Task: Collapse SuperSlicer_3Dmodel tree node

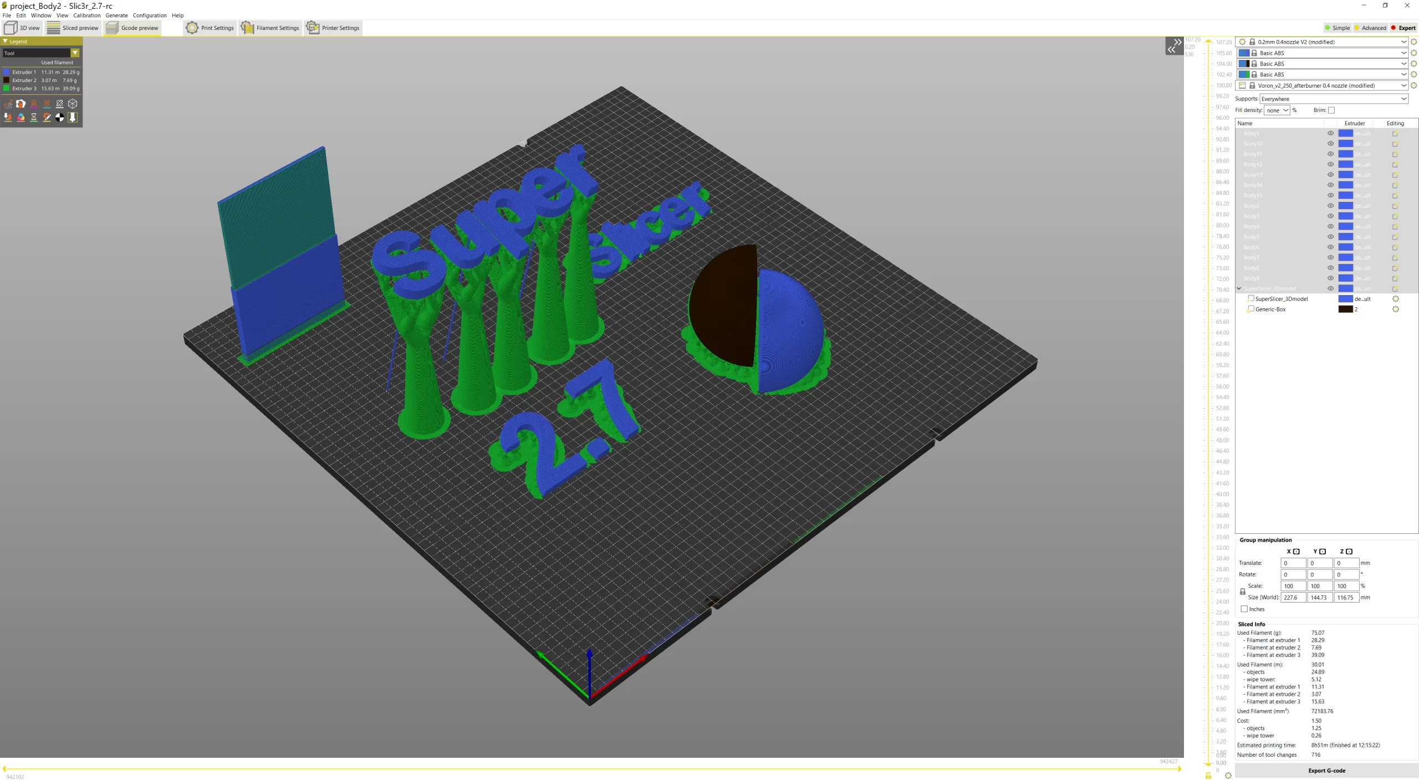Action: pos(1239,288)
